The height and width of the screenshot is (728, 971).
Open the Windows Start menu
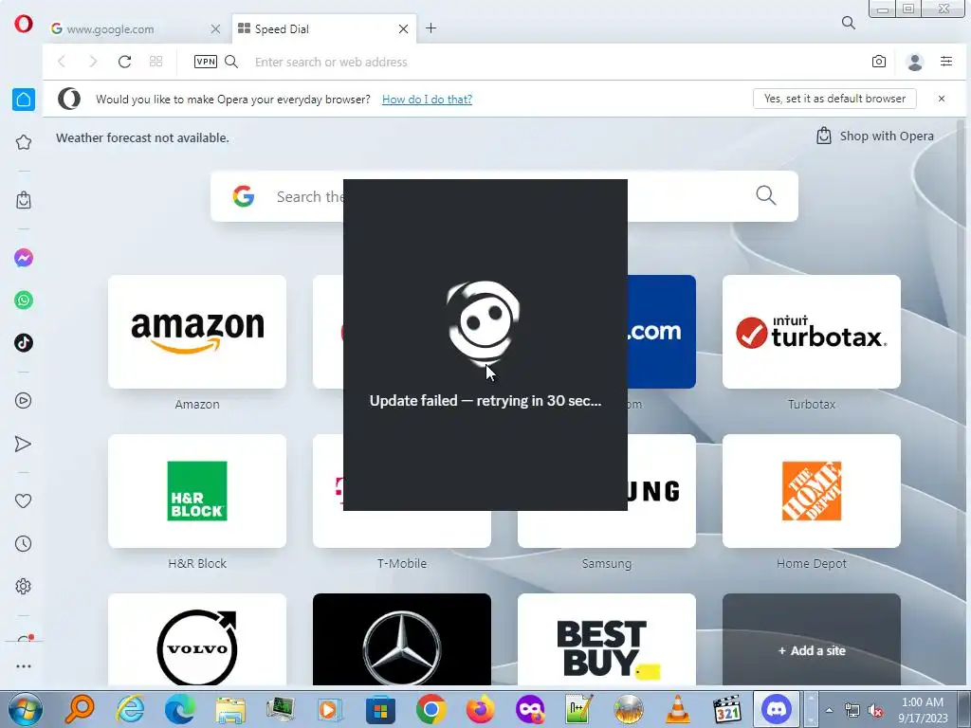pos(26,709)
